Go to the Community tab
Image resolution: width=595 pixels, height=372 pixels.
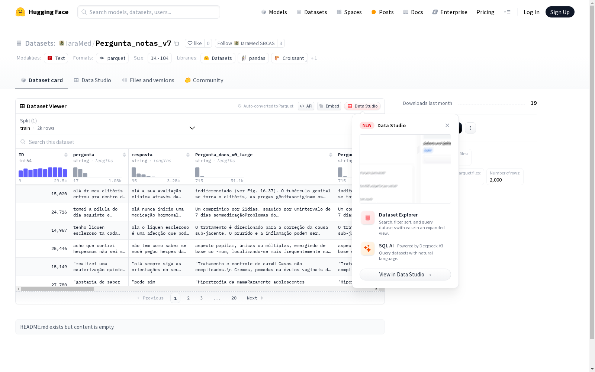tap(204, 80)
